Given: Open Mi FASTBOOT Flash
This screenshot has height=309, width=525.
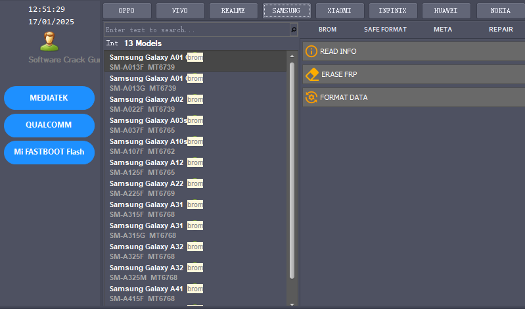Looking at the screenshot, I should (x=49, y=152).
